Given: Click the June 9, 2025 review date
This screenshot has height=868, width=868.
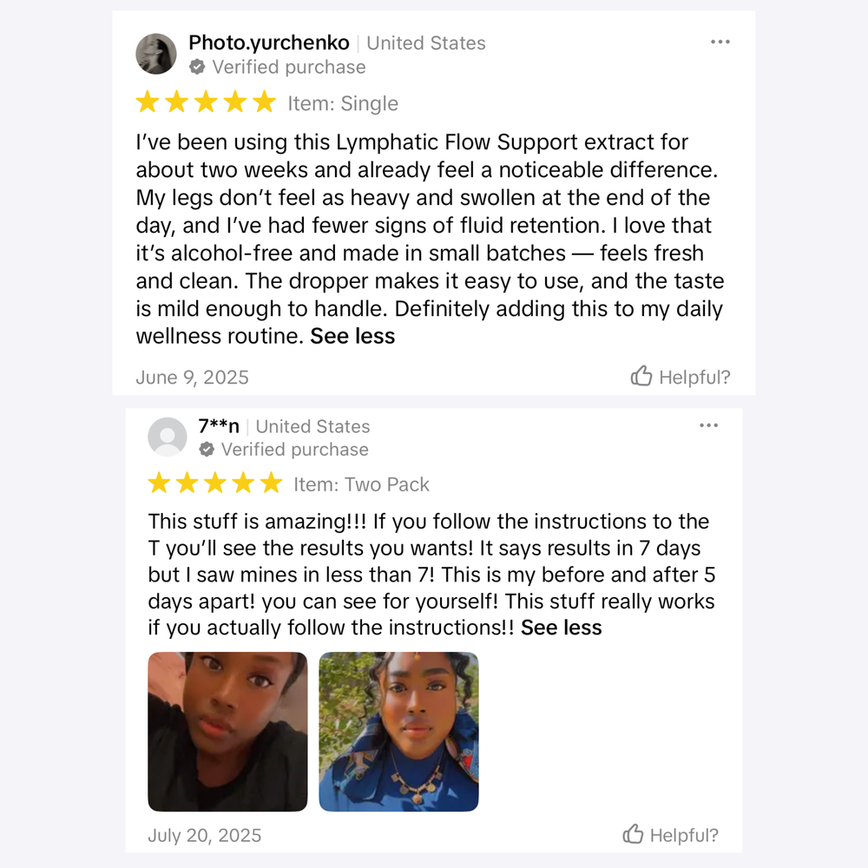Looking at the screenshot, I should [x=192, y=378].
